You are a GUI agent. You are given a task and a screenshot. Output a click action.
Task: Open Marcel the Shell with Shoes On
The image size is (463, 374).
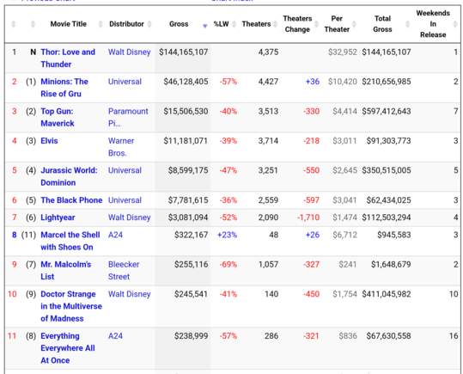pyautogui.click(x=70, y=241)
